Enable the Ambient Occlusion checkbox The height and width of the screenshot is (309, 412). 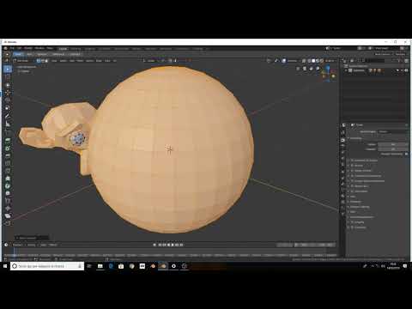click(352, 161)
